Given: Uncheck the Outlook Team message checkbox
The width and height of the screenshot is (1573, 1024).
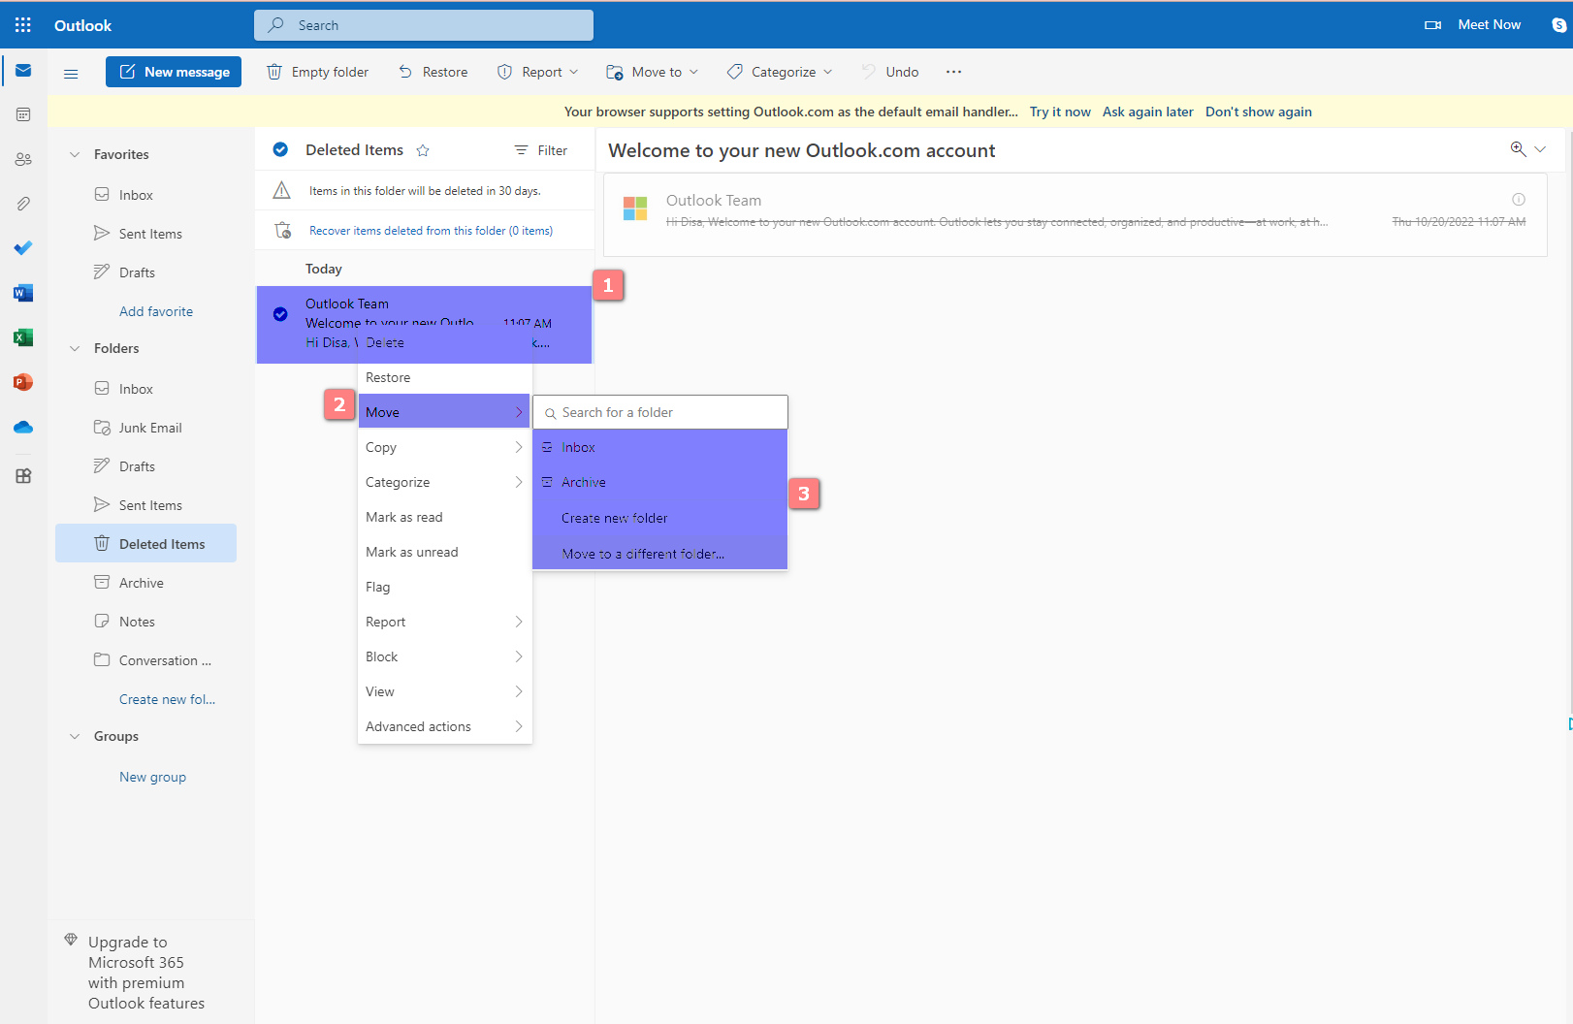Looking at the screenshot, I should pyautogui.click(x=280, y=314).
